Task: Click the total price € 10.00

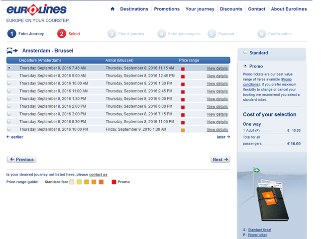Action: pos(294,144)
